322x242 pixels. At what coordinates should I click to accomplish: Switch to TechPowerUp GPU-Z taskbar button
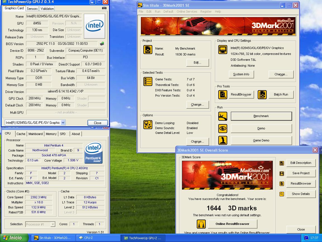[x=143, y=238]
